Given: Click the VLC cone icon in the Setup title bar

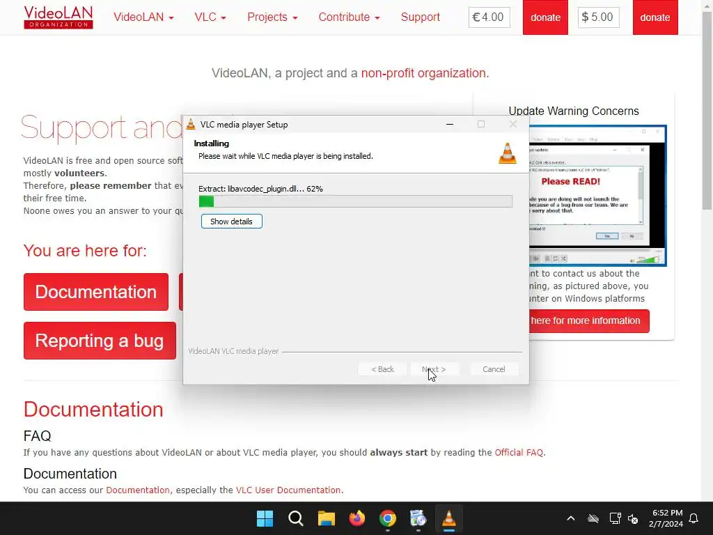Looking at the screenshot, I should click(x=191, y=124).
